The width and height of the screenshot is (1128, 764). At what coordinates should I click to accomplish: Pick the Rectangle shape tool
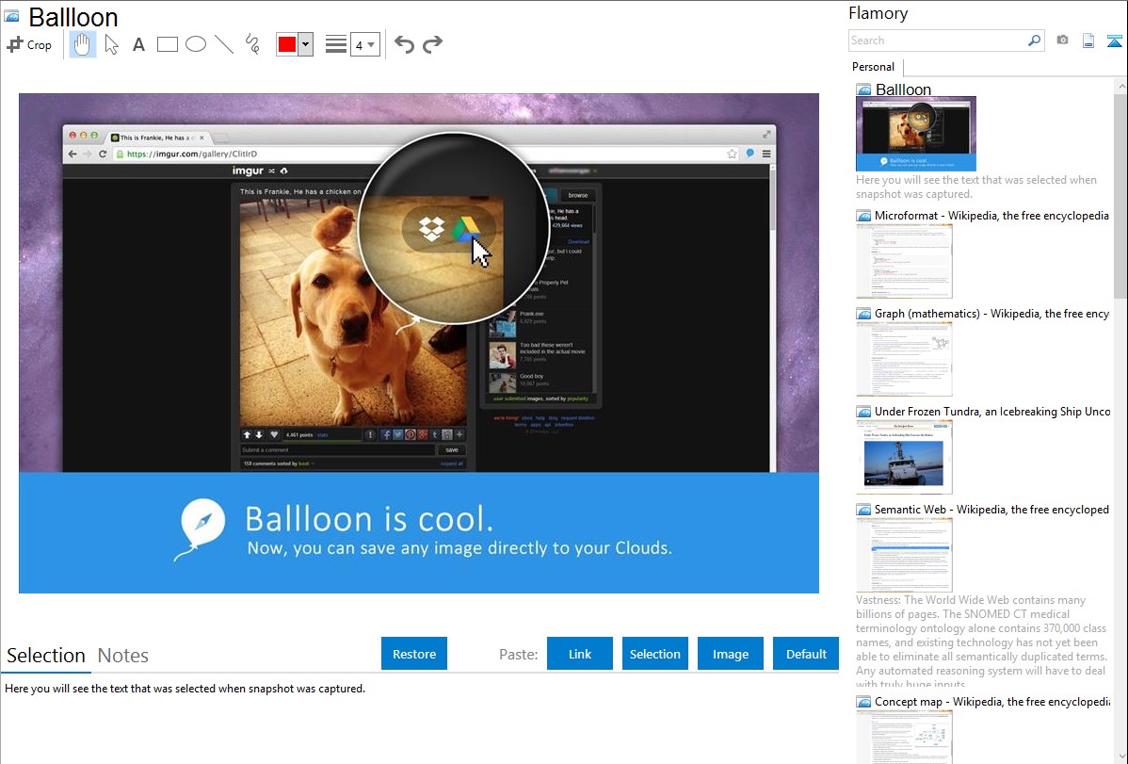click(x=168, y=44)
